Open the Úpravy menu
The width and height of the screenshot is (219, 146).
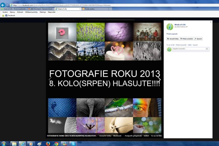tap(13, 12)
